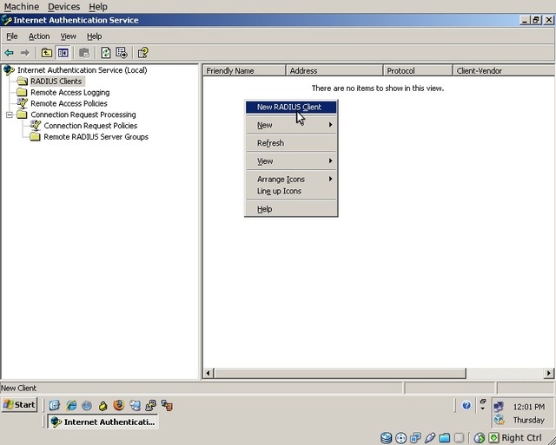Click the Start button

coord(19,405)
